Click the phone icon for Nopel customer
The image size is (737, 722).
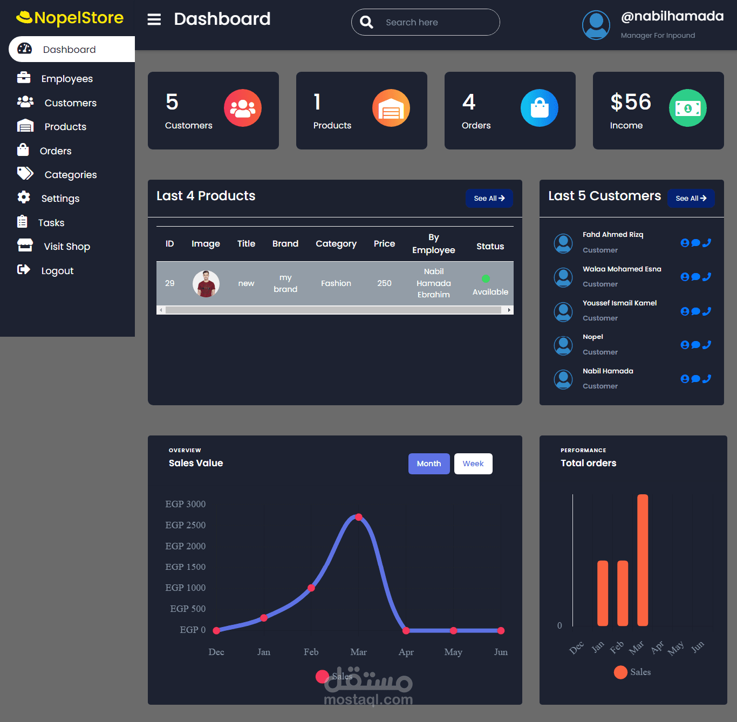point(707,345)
